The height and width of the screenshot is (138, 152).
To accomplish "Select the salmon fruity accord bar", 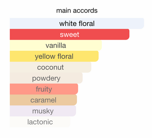I will [44, 89].
